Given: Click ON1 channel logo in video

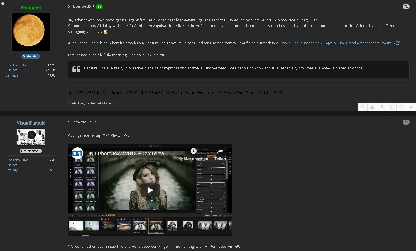Looking at the screenshot, I should 77,153.
